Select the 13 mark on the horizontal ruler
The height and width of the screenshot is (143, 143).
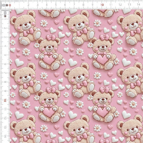tap(129, 5)
